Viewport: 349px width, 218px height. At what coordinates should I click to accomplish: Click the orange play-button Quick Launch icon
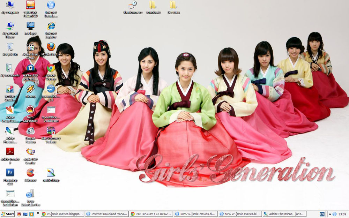[x=32, y=214]
